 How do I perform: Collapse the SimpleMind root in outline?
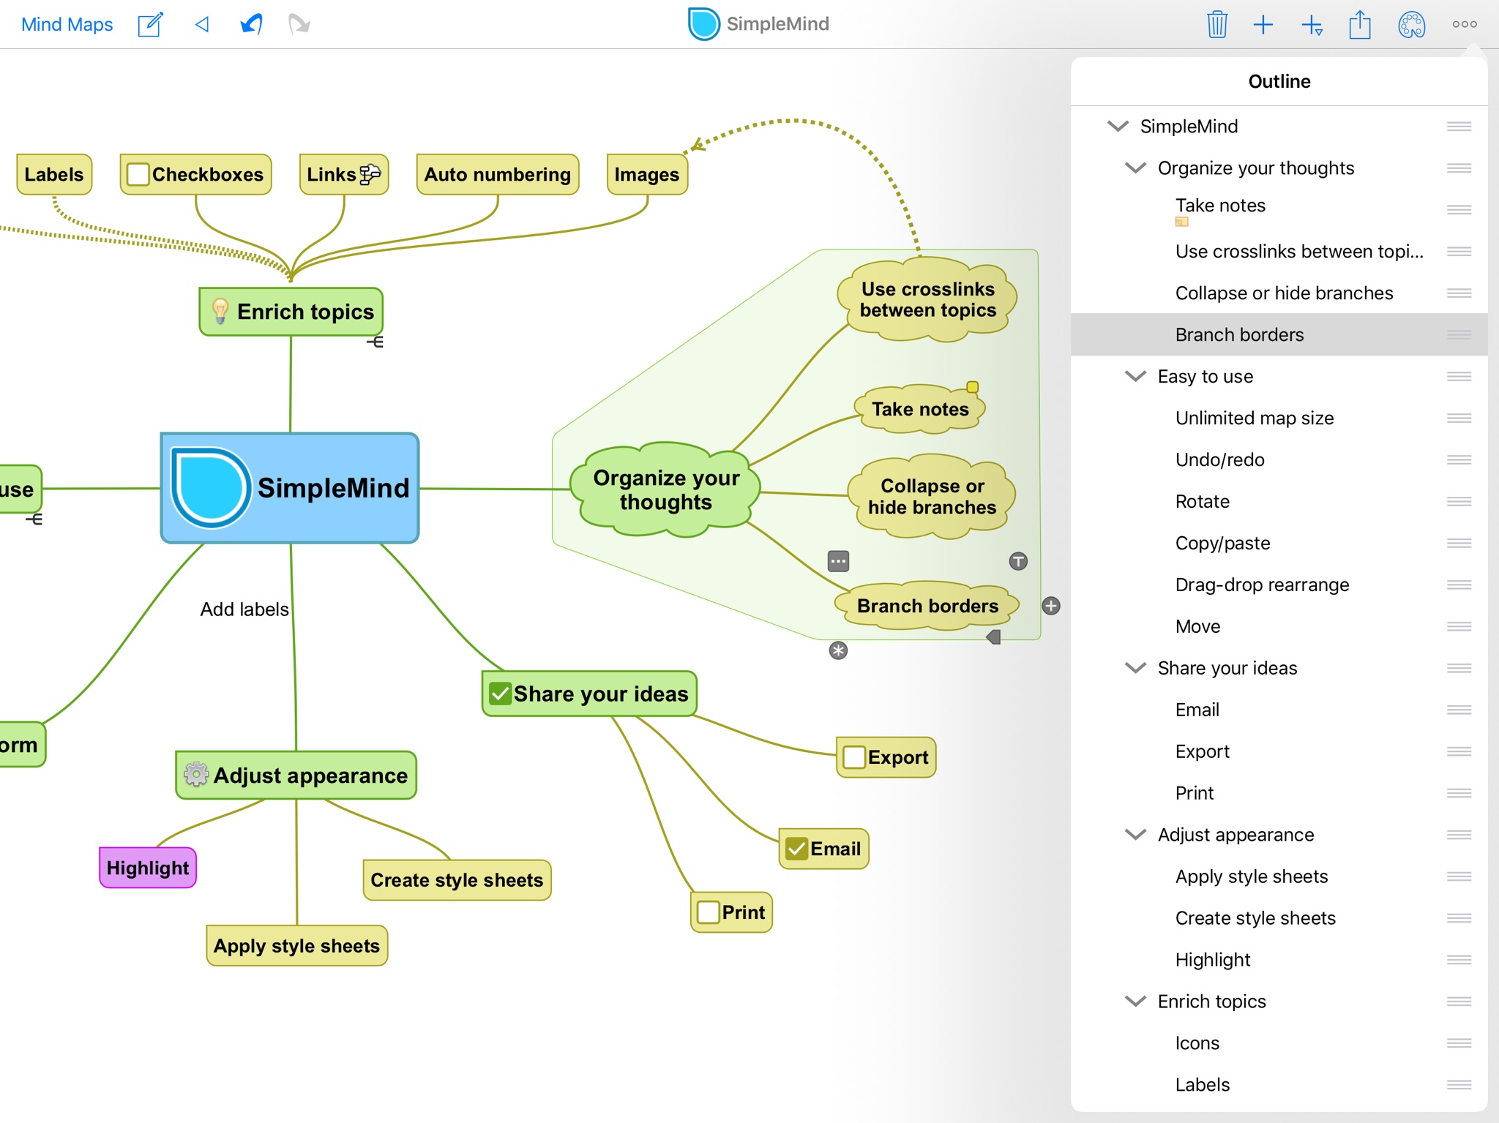[x=1118, y=126]
